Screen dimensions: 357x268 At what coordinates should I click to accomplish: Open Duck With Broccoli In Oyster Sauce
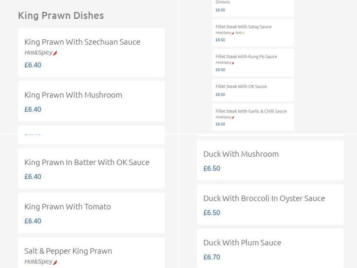263,198
